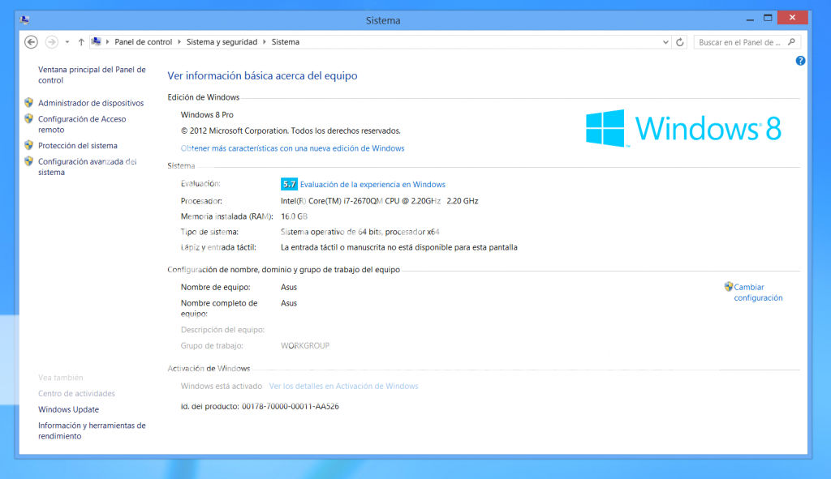Click the Sistema window title bar icon

click(x=24, y=20)
